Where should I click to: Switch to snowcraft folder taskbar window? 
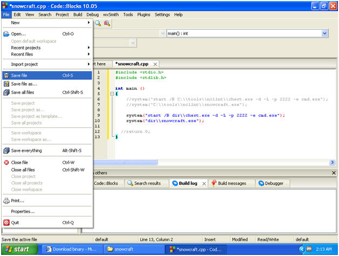(134, 249)
